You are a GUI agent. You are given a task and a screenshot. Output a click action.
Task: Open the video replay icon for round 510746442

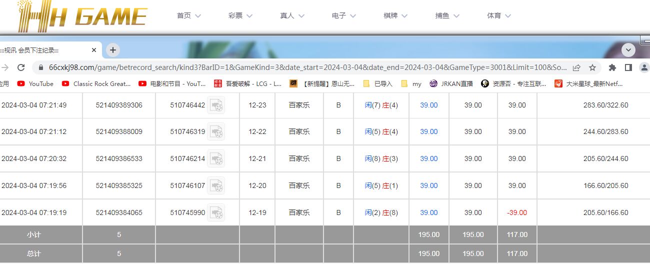coord(216,105)
